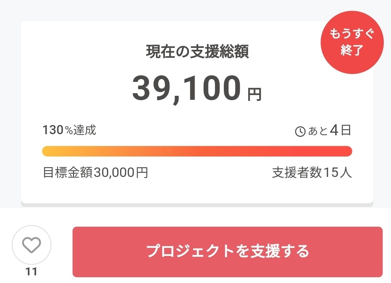
Task: Click the 130%達成 label
Action: pyautogui.click(x=69, y=130)
